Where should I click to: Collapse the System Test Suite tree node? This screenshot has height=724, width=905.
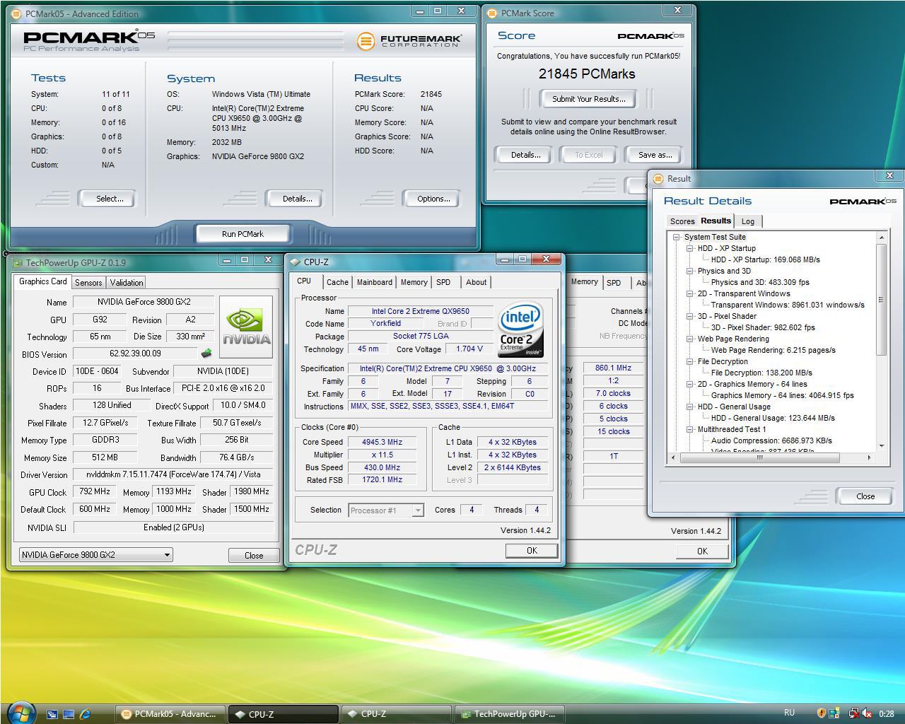click(x=676, y=237)
